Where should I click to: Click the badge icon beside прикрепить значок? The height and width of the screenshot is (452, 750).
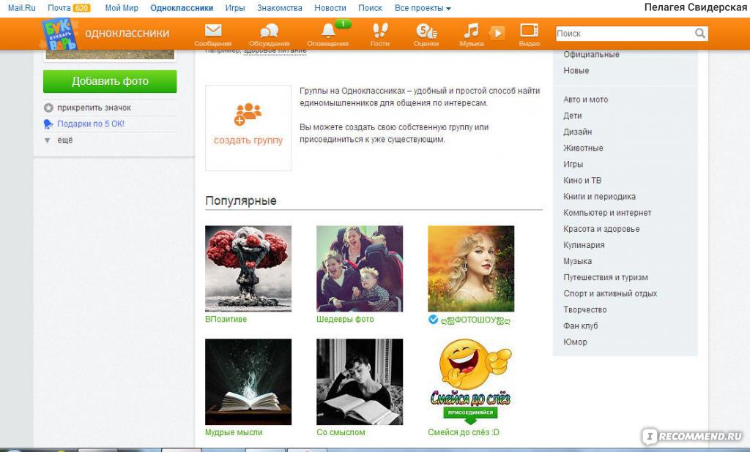[48, 108]
